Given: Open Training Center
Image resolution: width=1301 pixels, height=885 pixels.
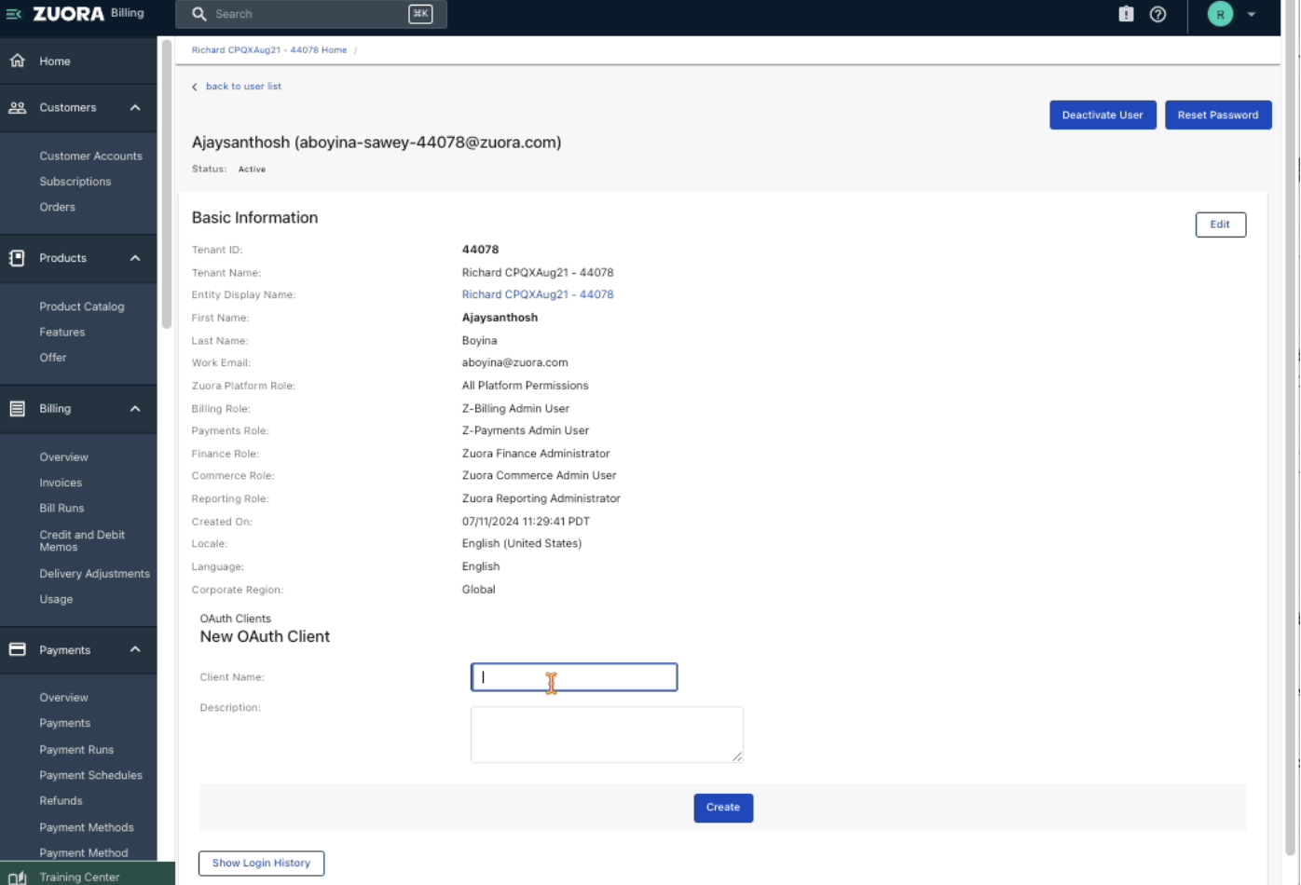Looking at the screenshot, I should point(79,878).
